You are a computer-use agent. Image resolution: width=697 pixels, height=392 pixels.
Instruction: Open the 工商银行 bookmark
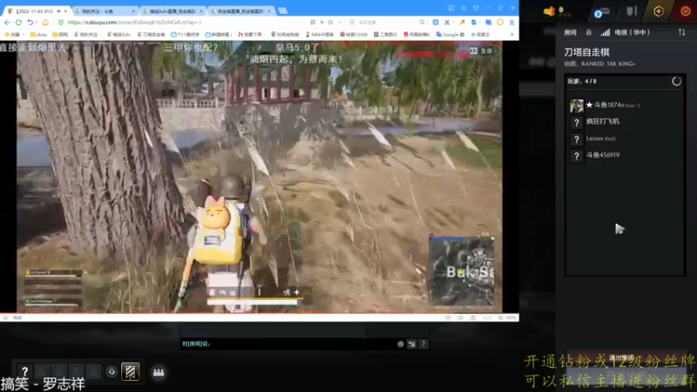click(x=385, y=34)
